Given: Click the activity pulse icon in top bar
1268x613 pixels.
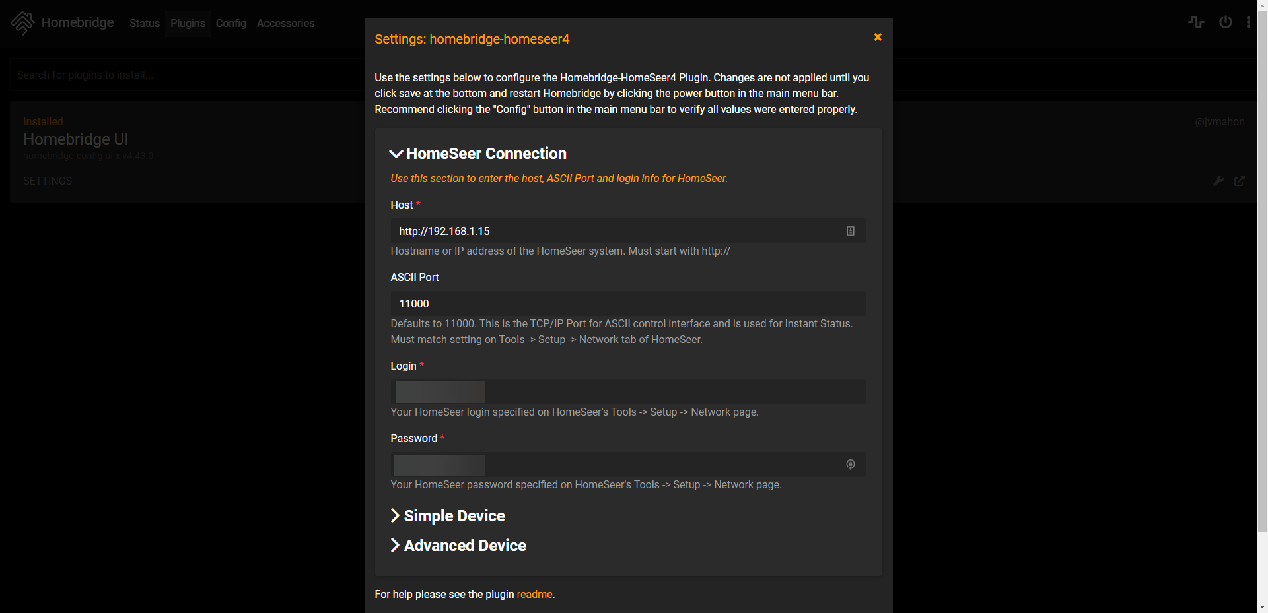Looking at the screenshot, I should [x=1196, y=22].
